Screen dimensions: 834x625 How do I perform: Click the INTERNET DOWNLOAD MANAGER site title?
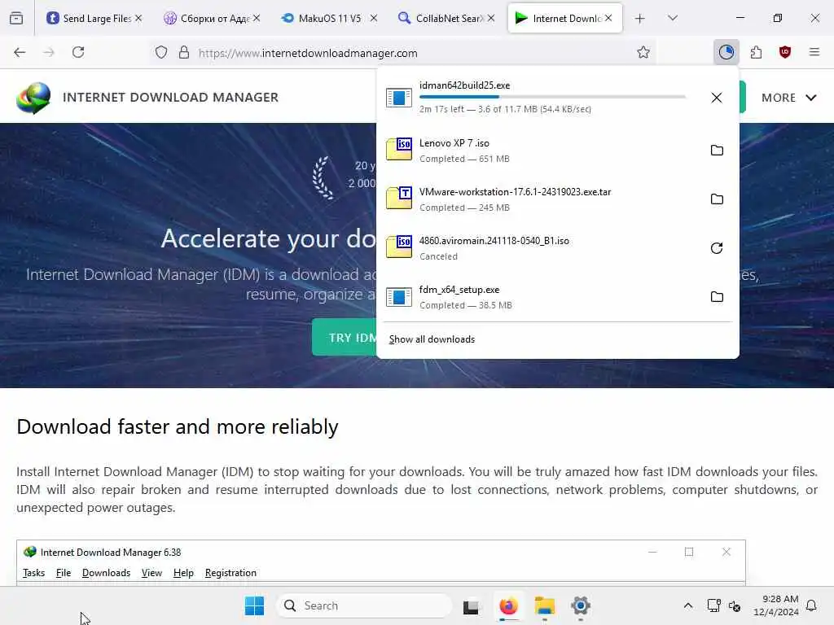[170, 98]
